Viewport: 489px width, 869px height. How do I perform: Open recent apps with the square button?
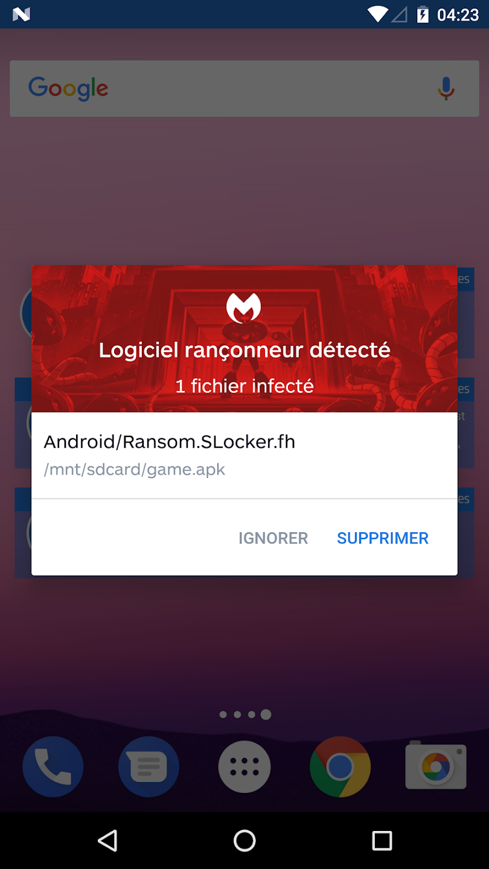point(382,840)
